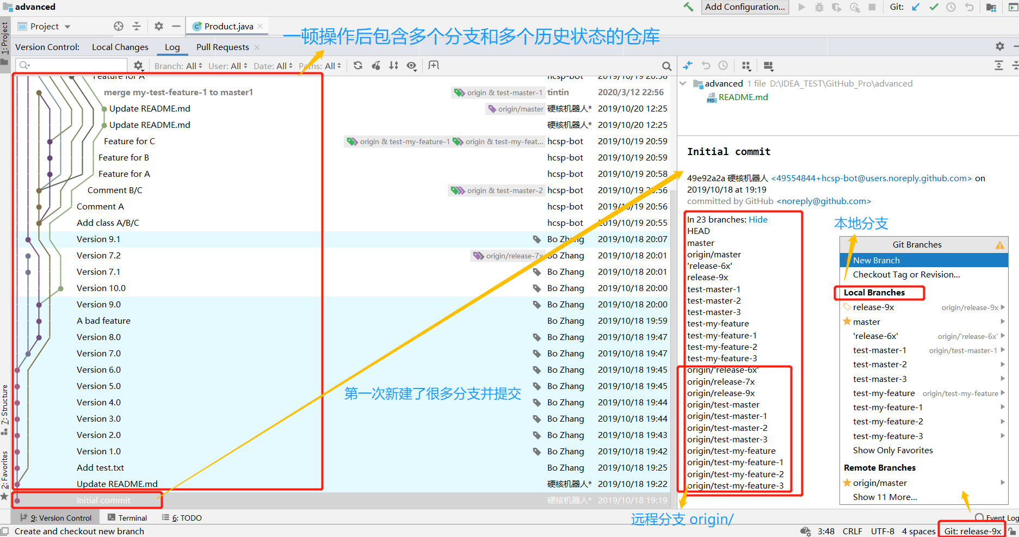Click the Add Configuration... button
This screenshot has width=1019, height=537.
[745, 7]
